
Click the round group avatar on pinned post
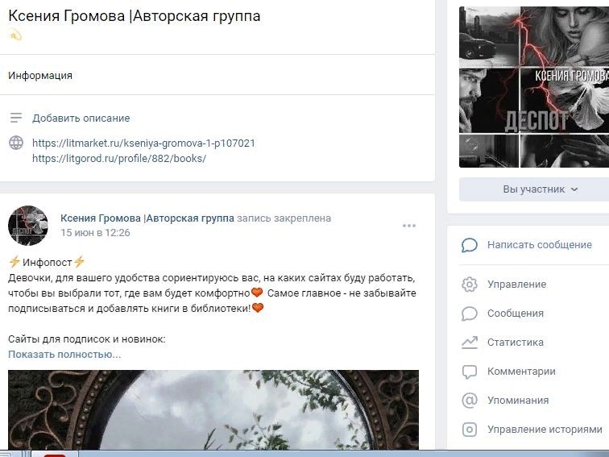click(x=28, y=226)
